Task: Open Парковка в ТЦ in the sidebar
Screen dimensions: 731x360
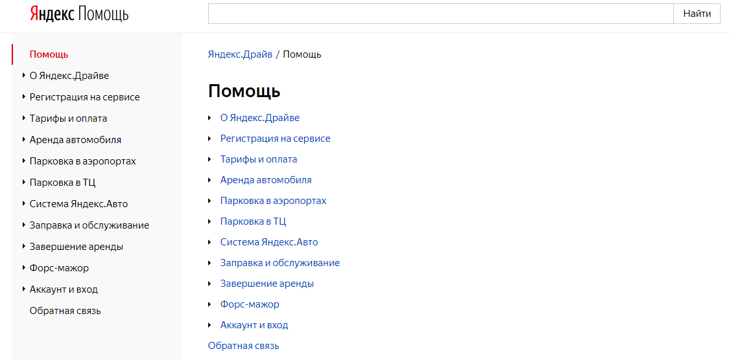Action: [62, 183]
